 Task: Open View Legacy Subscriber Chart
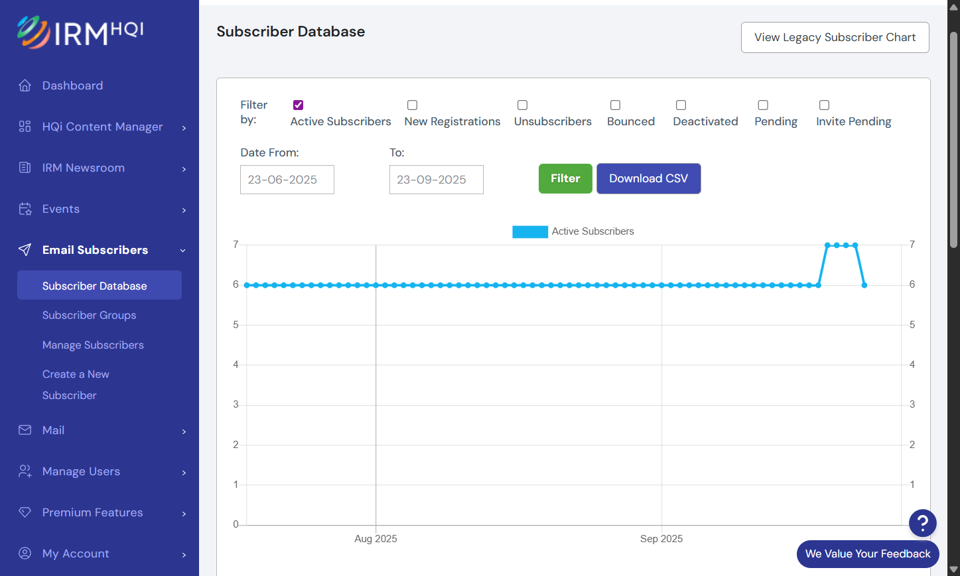tap(835, 38)
